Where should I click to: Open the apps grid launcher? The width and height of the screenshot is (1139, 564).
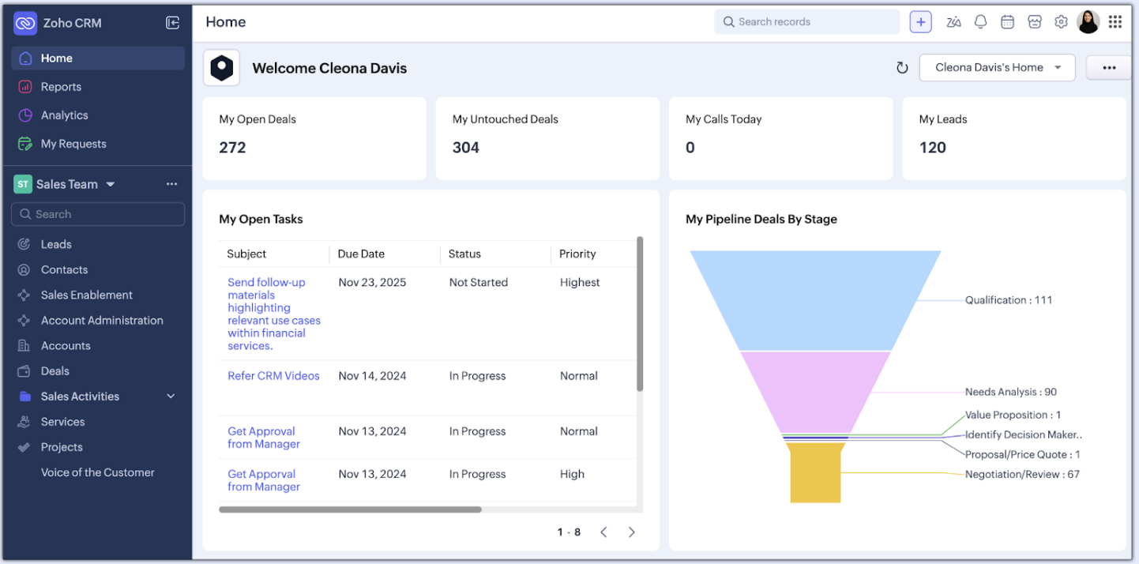(x=1115, y=22)
